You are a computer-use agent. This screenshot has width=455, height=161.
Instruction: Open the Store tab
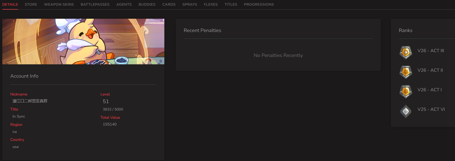(x=31, y=5)
